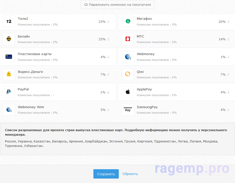Click buyer commission text under PayPal
The height and width of the screenshot is (183, 235).
pos(36,95)
